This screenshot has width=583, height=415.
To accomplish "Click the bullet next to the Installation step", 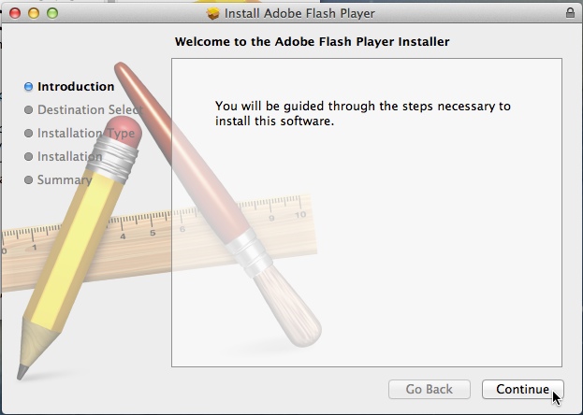I will pyautogui.click(x=29, y=157).
